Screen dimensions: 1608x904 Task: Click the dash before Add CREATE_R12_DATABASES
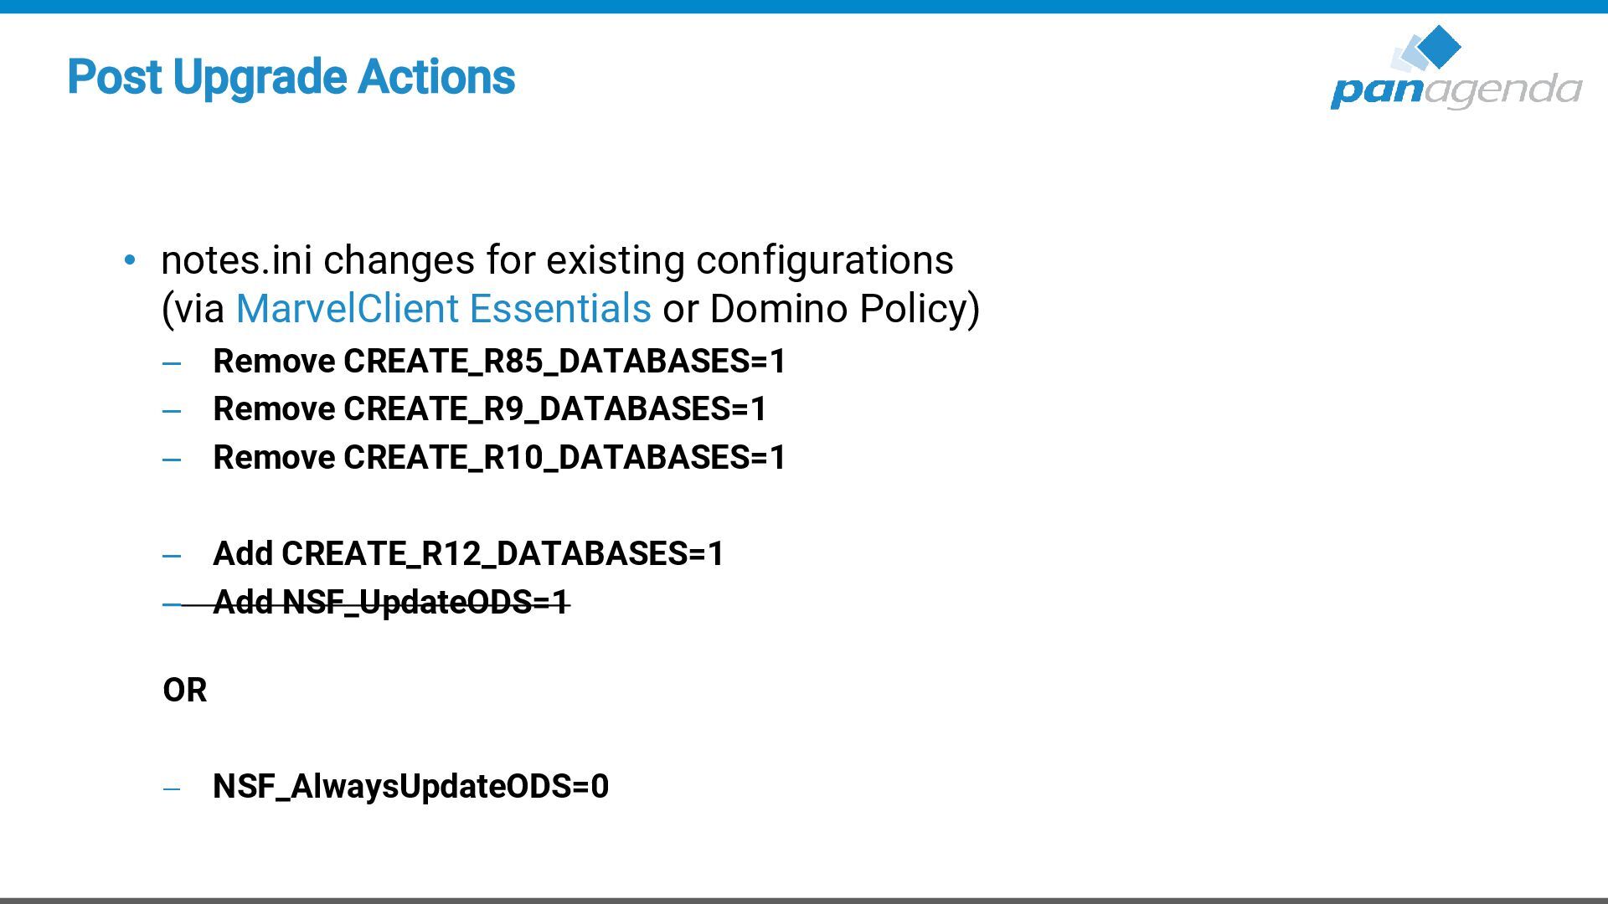172,556
